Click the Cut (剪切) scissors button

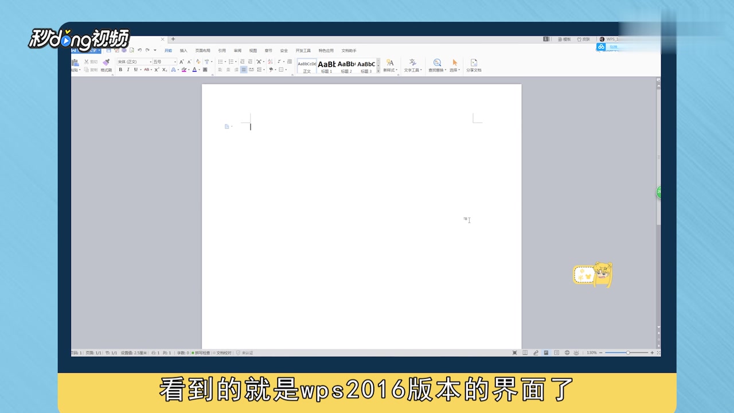[92, 61]
